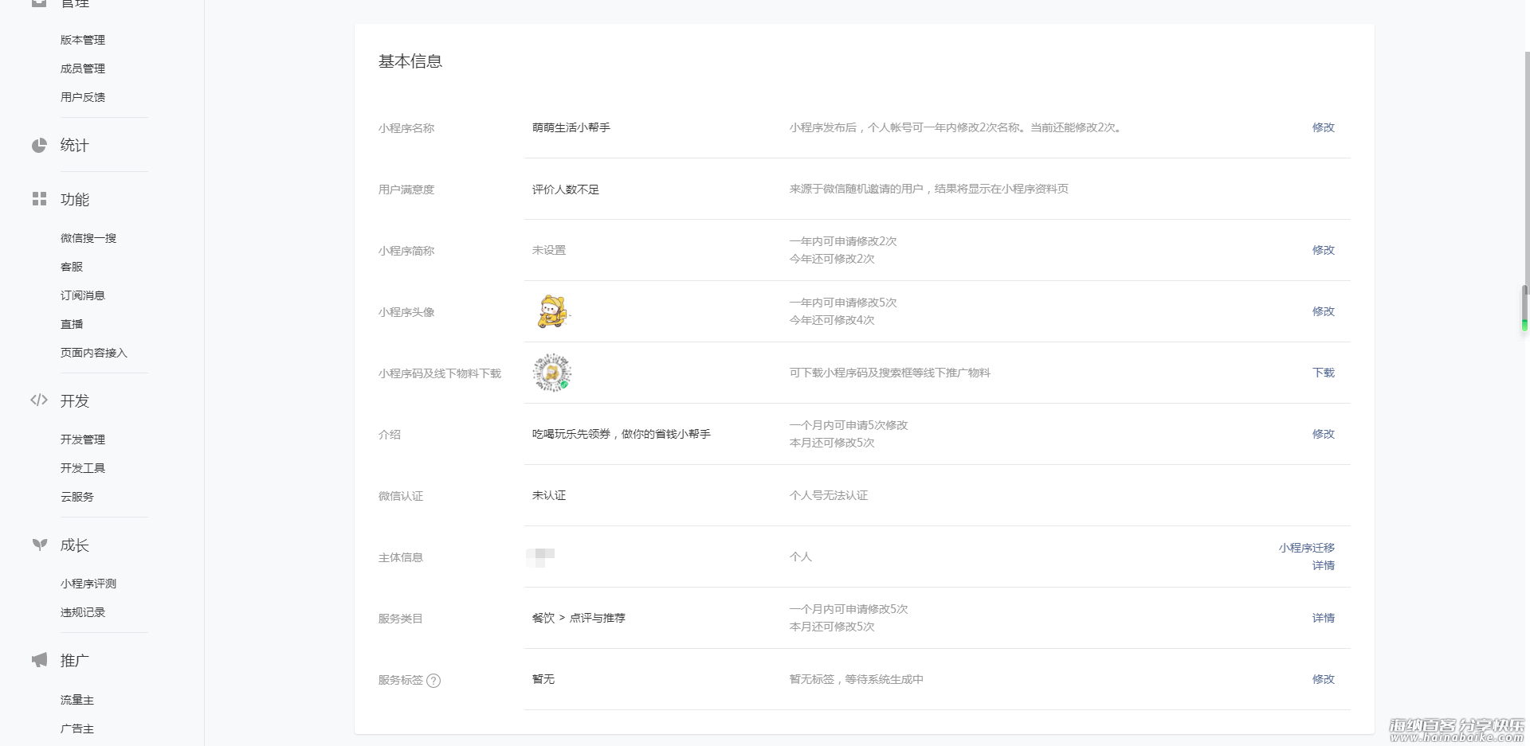Click 详情 in the 主体信息 row
This screenshot has width=1530, height=746.
[1324, 565]
